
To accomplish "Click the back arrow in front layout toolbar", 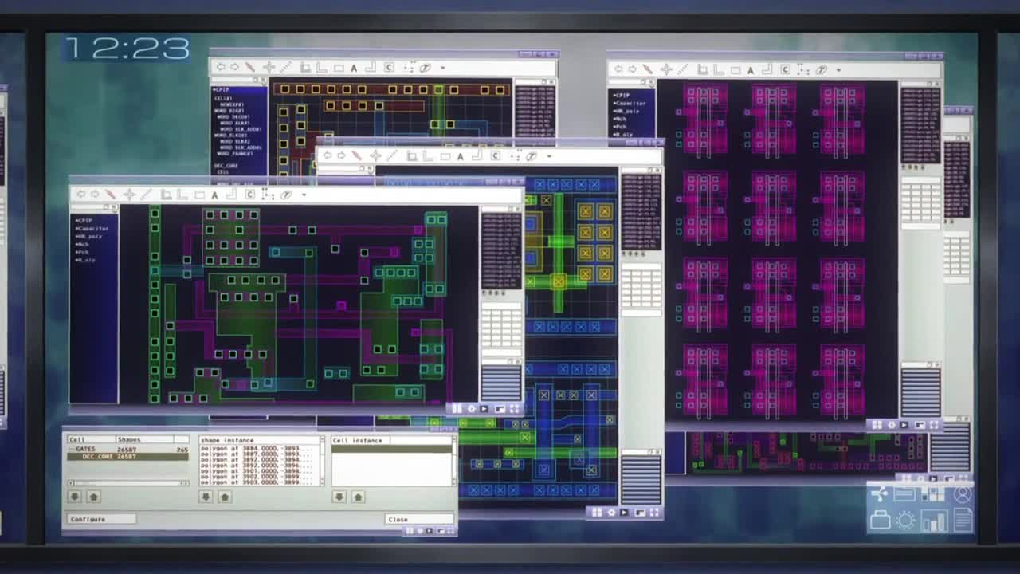I will tap(80, 195).
